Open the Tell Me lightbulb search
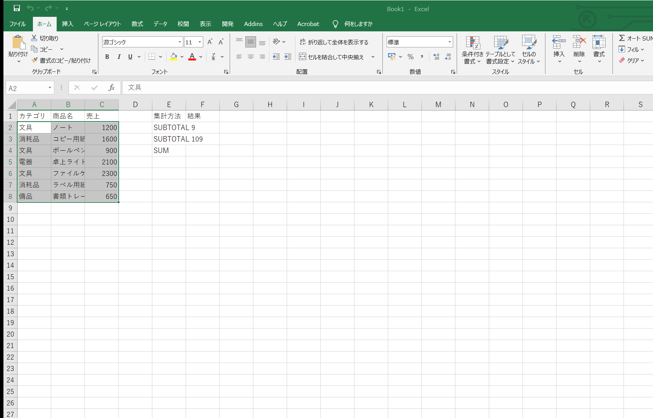 (336, 24)
